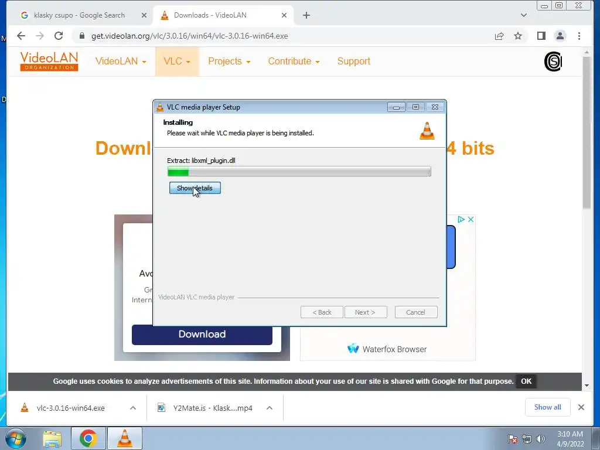Click the address bar URL
This screenshot has height=450, width=600.
click(189, 36)
